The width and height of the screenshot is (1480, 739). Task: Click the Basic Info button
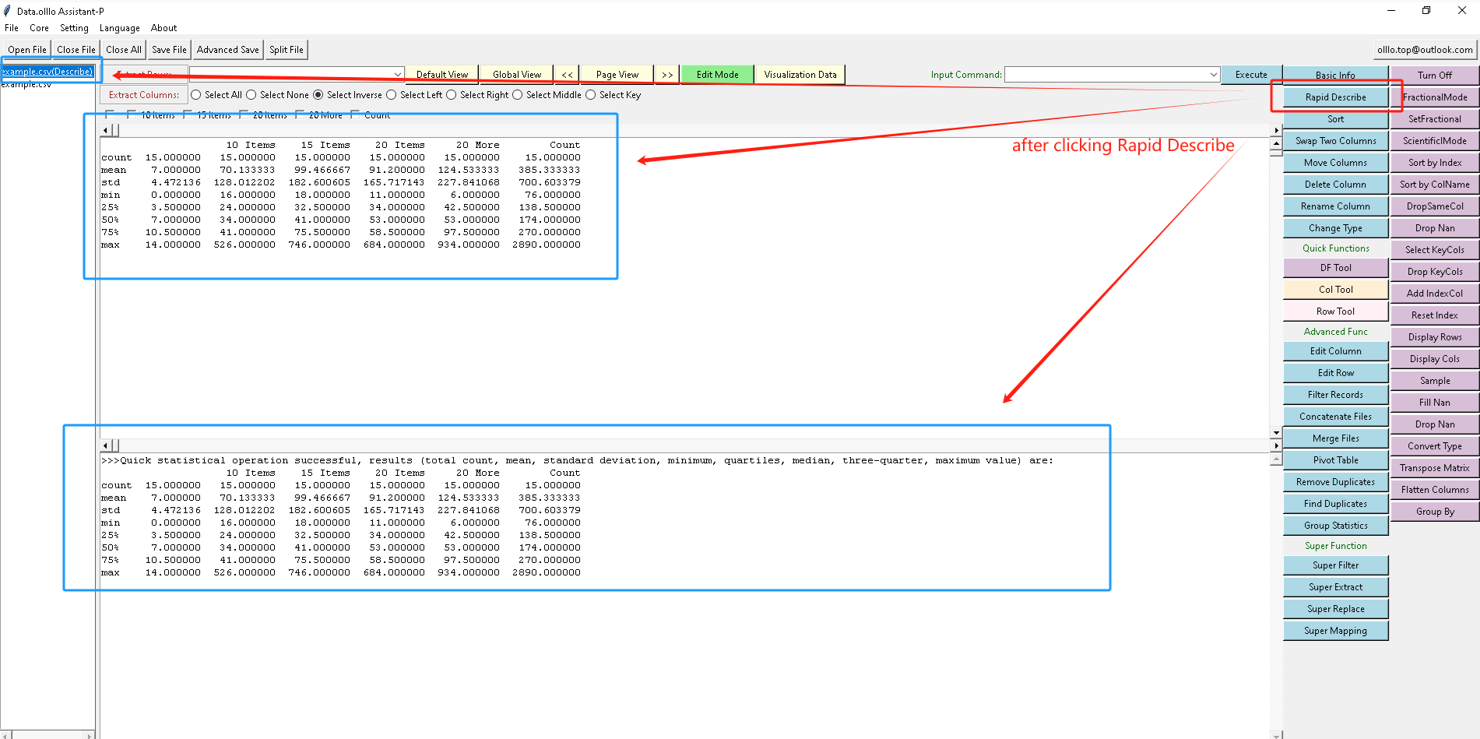click(1336, 76)
